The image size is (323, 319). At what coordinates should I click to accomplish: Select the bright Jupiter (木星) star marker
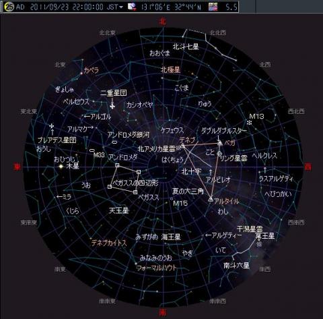coord(61,167)
